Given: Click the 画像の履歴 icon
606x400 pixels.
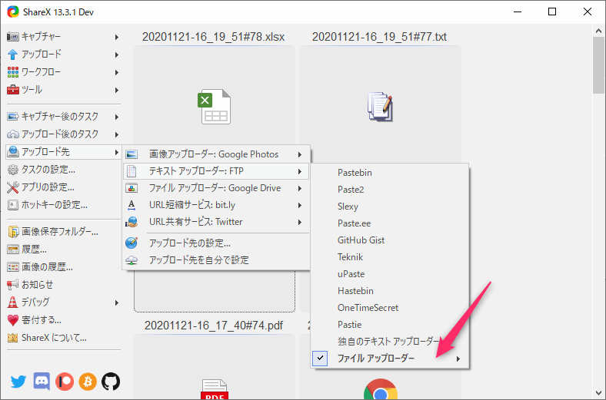Looking at the screenshot, I should pos(13,267).
